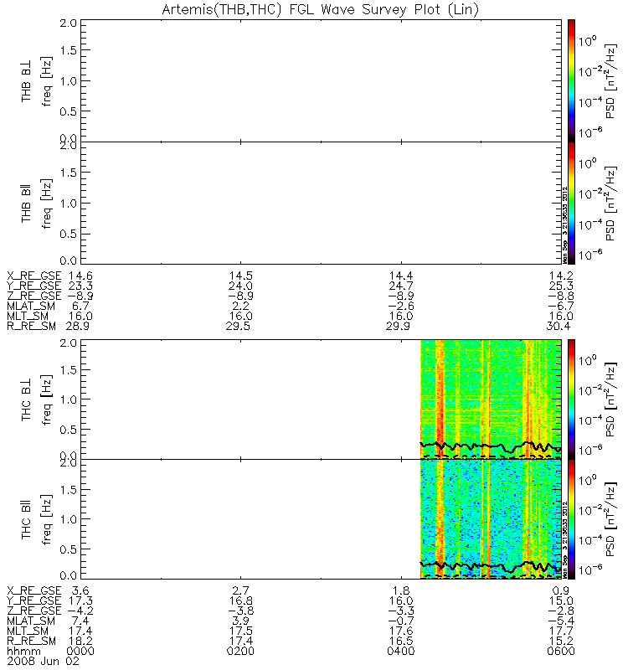Viewport: 628px width, 670px height.
Task: Click the time label 0400
Action: 401,652
